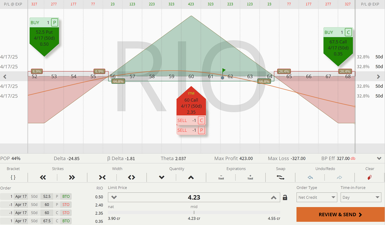Click the 66.8% right breakeven label

264,81
